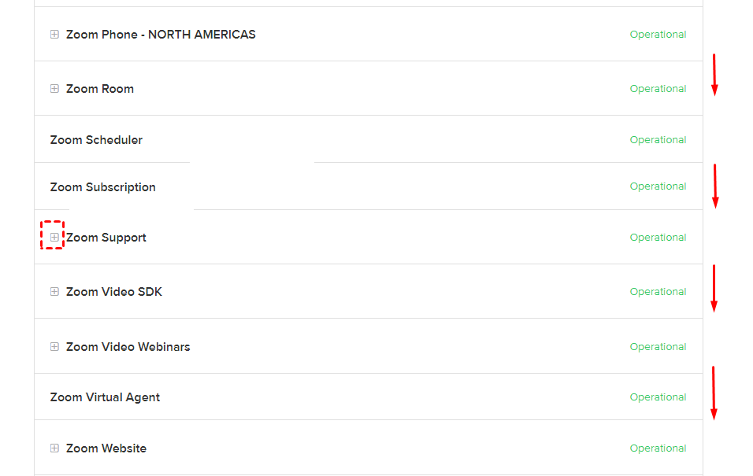The image size is (753, 476).
Task: Click Operational status for Zoom Website
Action: coord(658,448)
